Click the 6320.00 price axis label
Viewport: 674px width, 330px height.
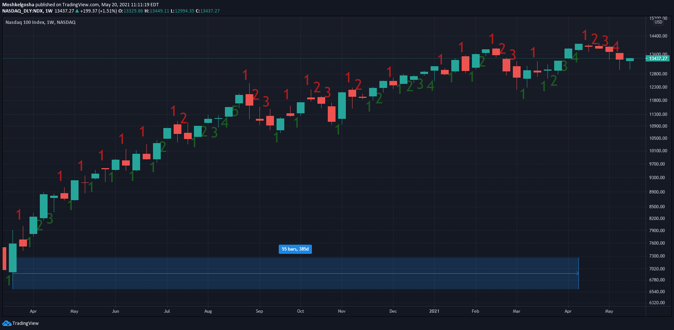[x=657, y=303]
